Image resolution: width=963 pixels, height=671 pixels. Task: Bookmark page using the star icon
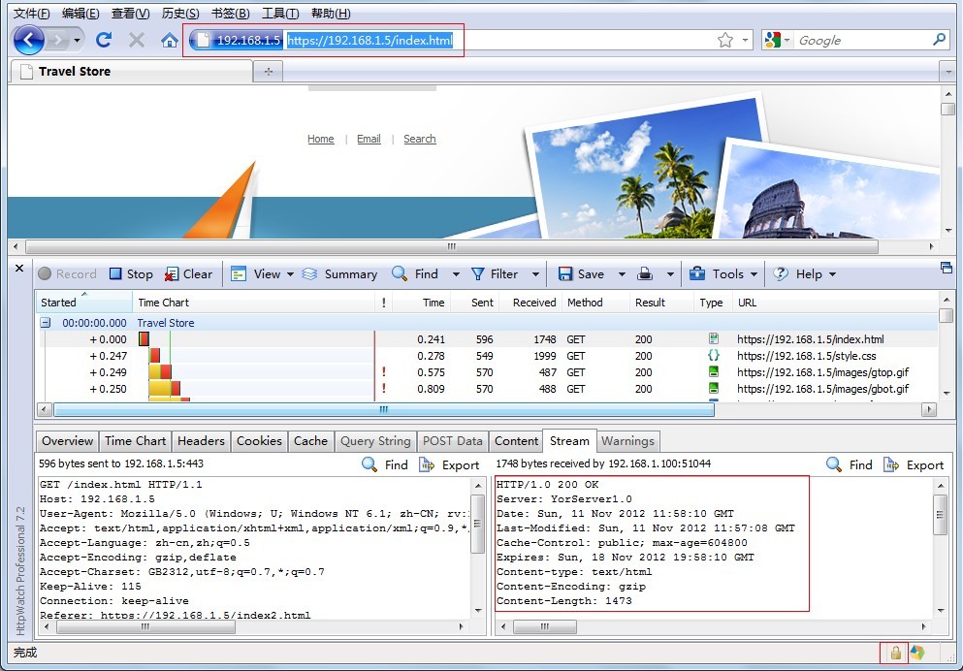[724, 40]
